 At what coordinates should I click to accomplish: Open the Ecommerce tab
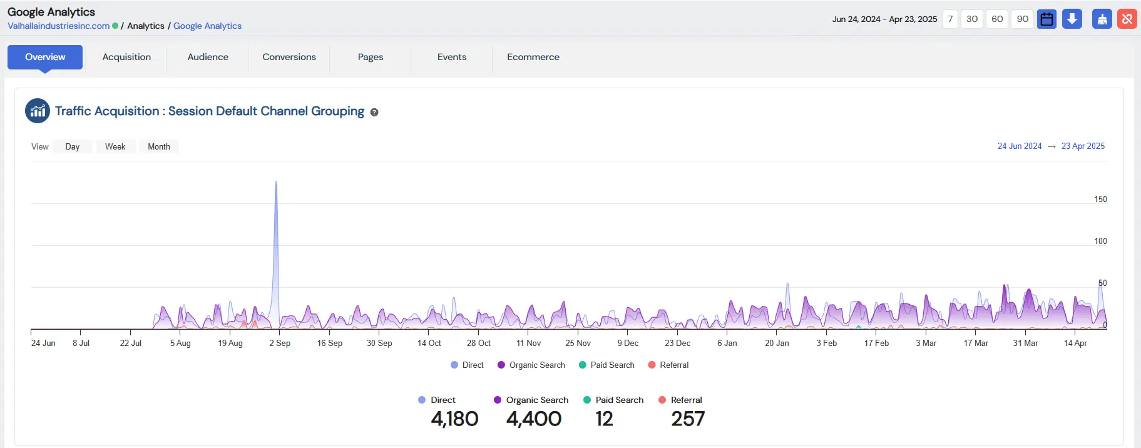[533, 57]
